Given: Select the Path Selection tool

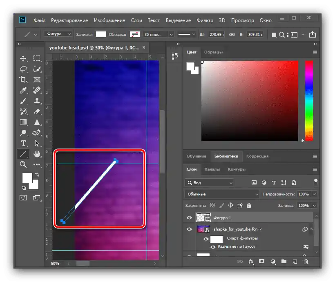Looking at the screenshot, I should pyautogui.click(x=37, y=143).
